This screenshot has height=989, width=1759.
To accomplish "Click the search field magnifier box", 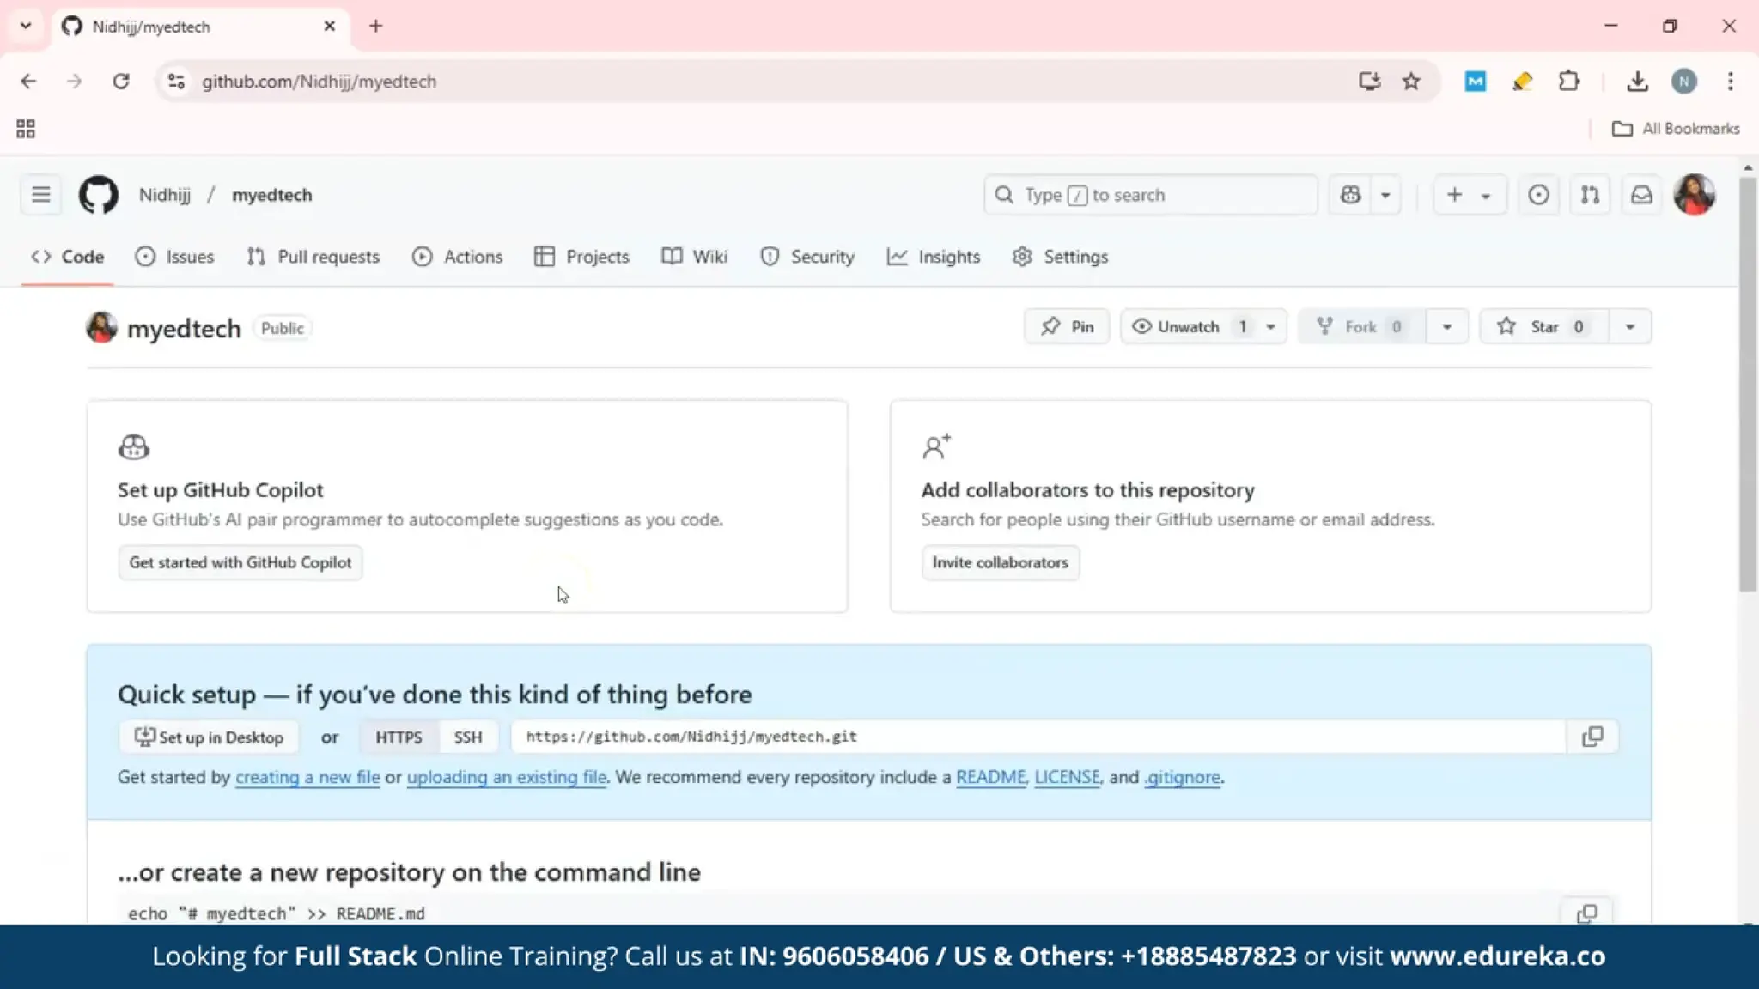I will [x=1151, y=195].
